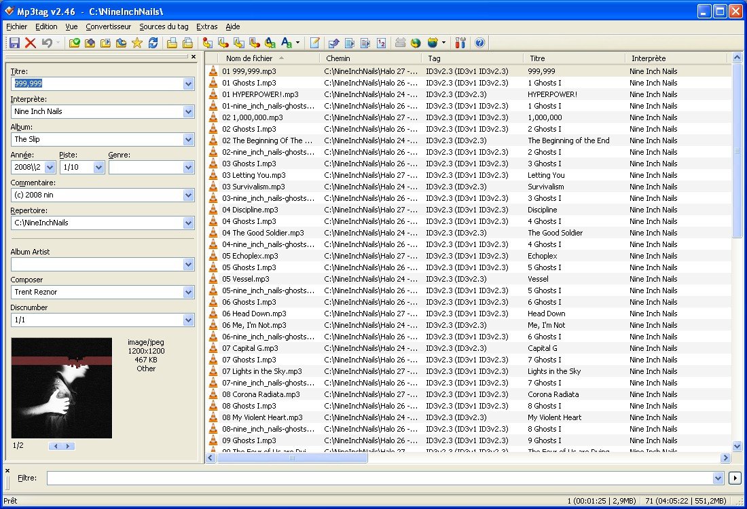
Task: Click the blue help question mark icon
Action: pyautogui.click(x=480, y=43)
